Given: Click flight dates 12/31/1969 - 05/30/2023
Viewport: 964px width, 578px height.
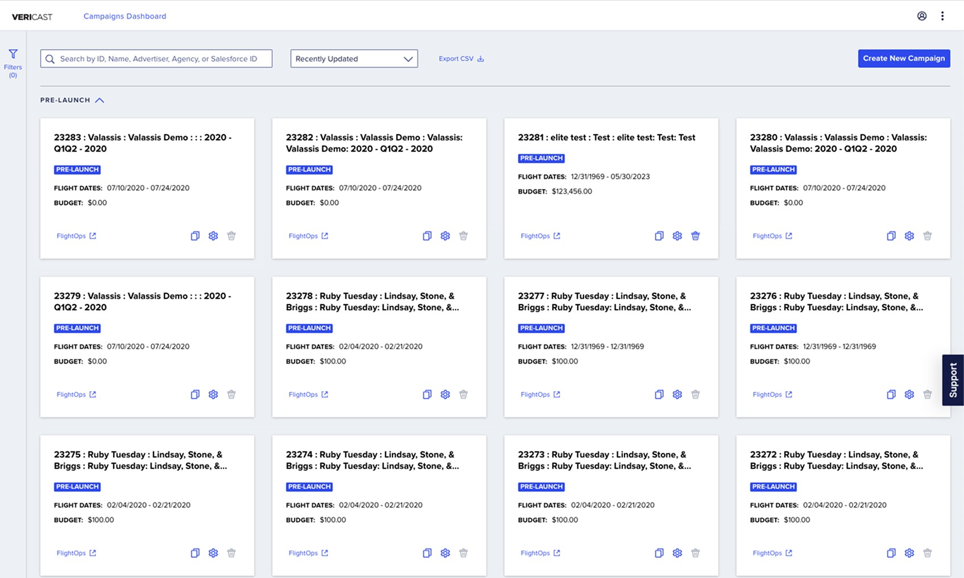Looking at the screenshot, I should (610, 177).
